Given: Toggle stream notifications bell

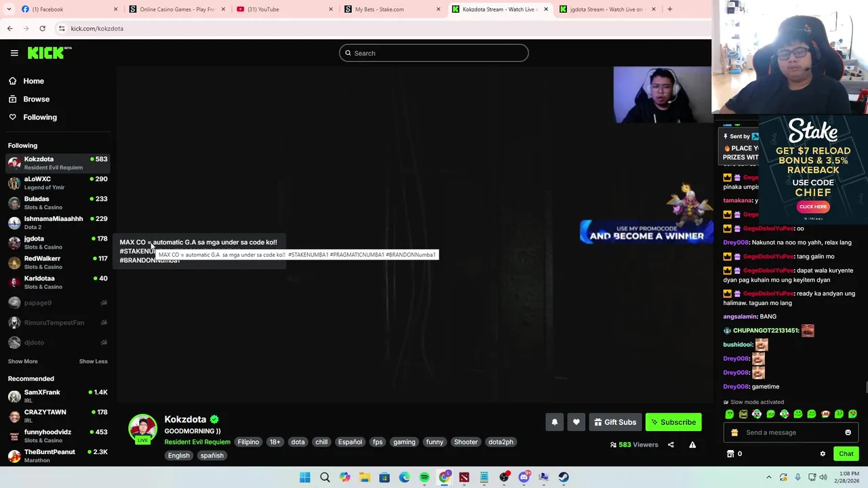Looking at the screenshot, I should [x=554, y=422].
